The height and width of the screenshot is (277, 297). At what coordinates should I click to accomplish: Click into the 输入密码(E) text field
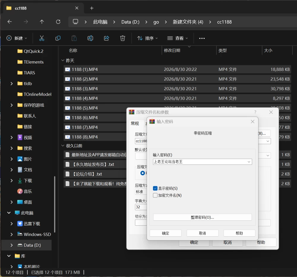200,162
